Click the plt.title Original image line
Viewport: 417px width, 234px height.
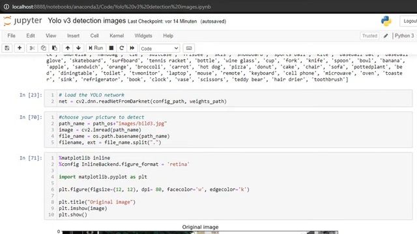97,202
